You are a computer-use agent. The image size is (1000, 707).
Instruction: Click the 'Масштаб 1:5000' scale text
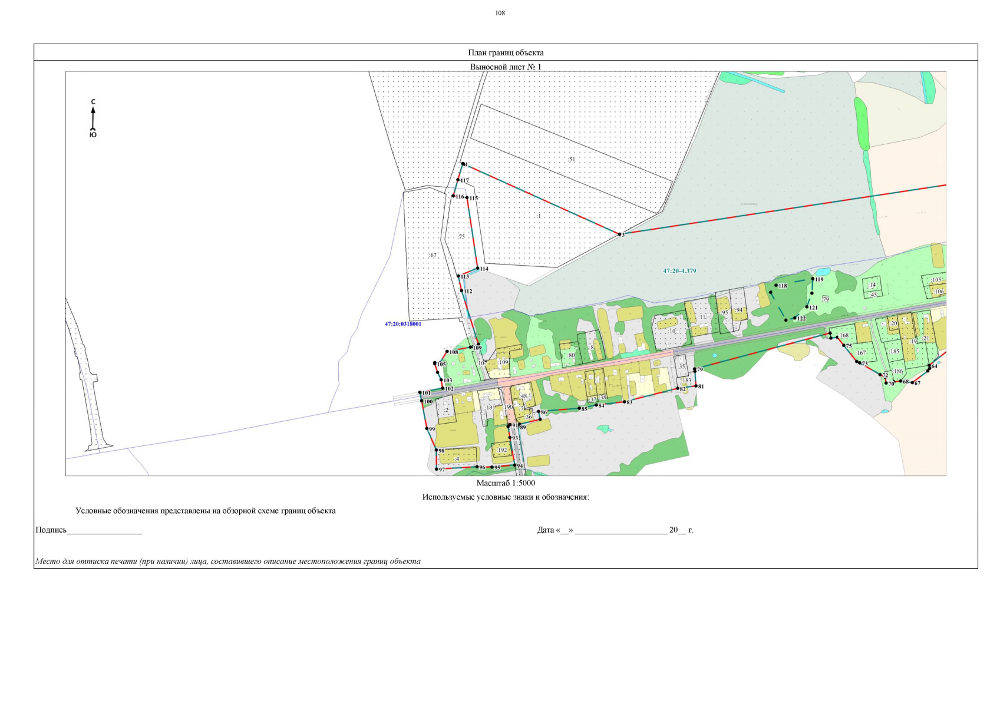coord(506,483)
